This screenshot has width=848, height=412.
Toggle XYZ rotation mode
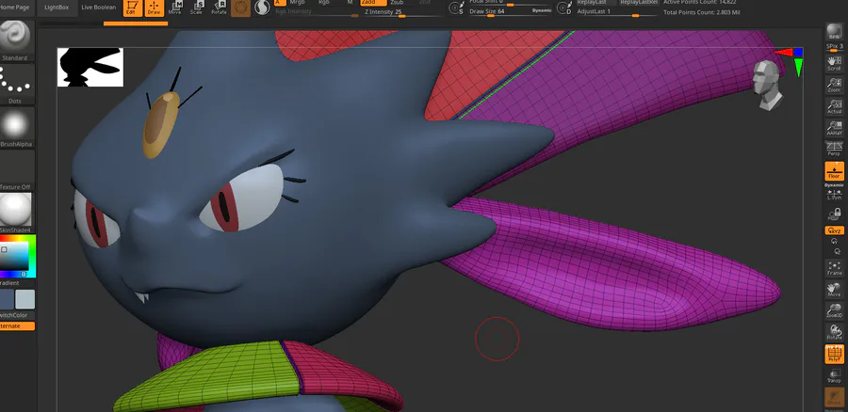point(834,230)
